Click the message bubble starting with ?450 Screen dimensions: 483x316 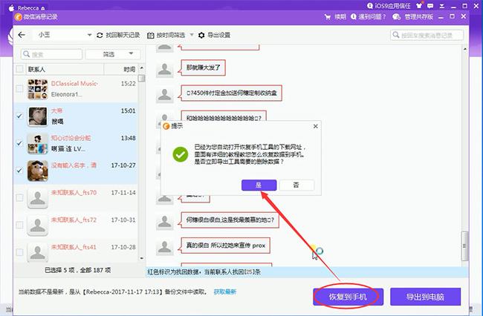click(x=232, y=93)
